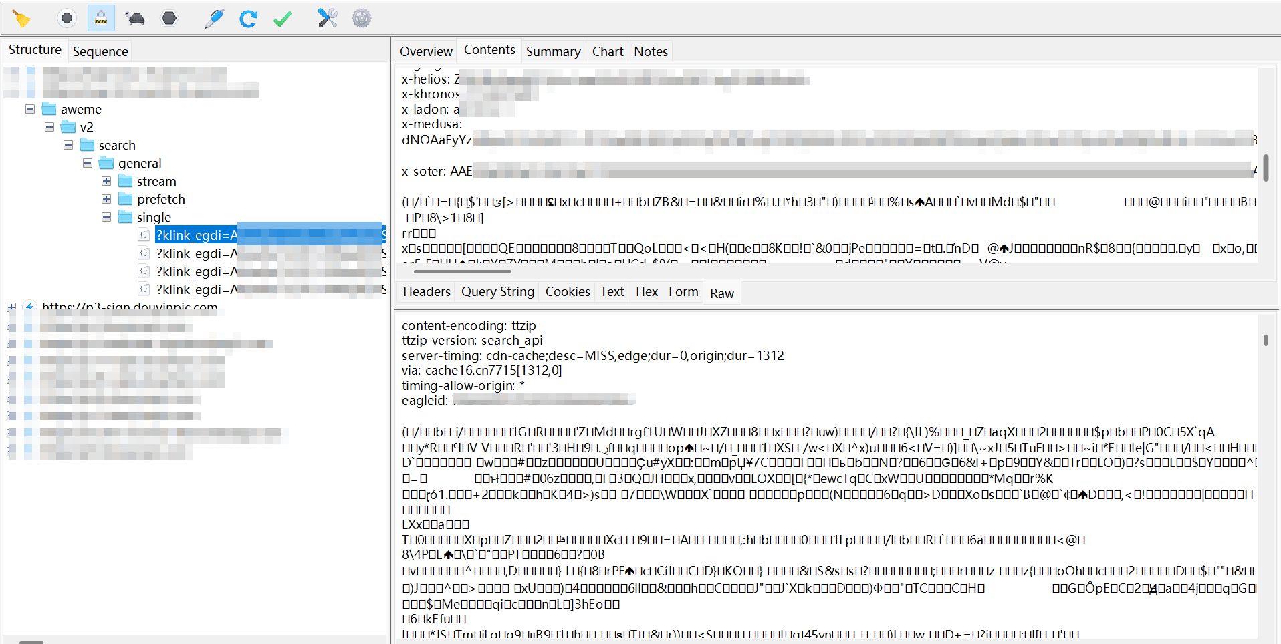Show the Query String view tab
Viewport: 1281px width, 644px height.
tap(498, 292)
